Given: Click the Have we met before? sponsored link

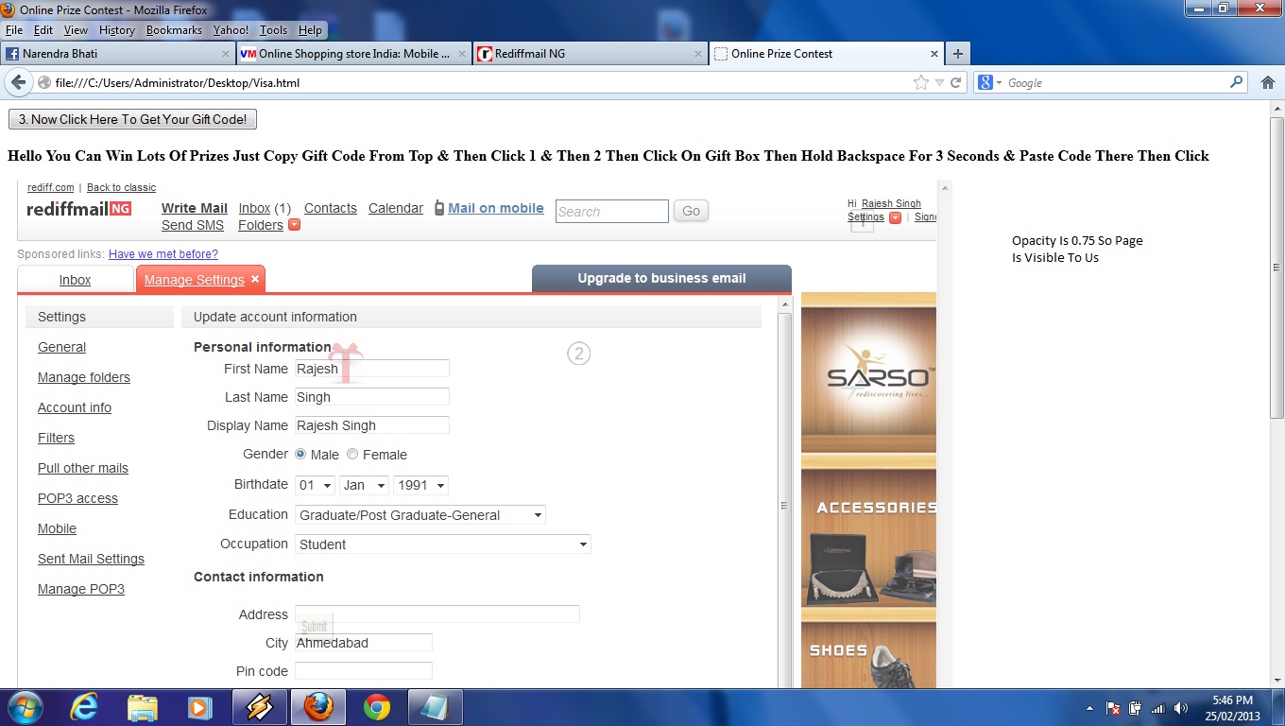Looking at the screenshot, I should [163, 254].
